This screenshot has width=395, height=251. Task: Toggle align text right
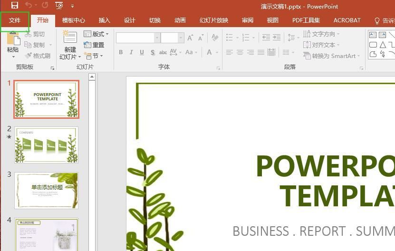[x=250, y=52]
